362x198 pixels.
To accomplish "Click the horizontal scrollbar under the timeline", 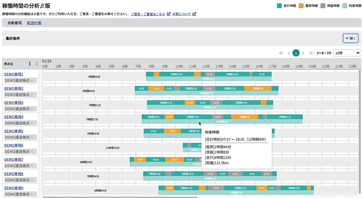I will 120,197.
